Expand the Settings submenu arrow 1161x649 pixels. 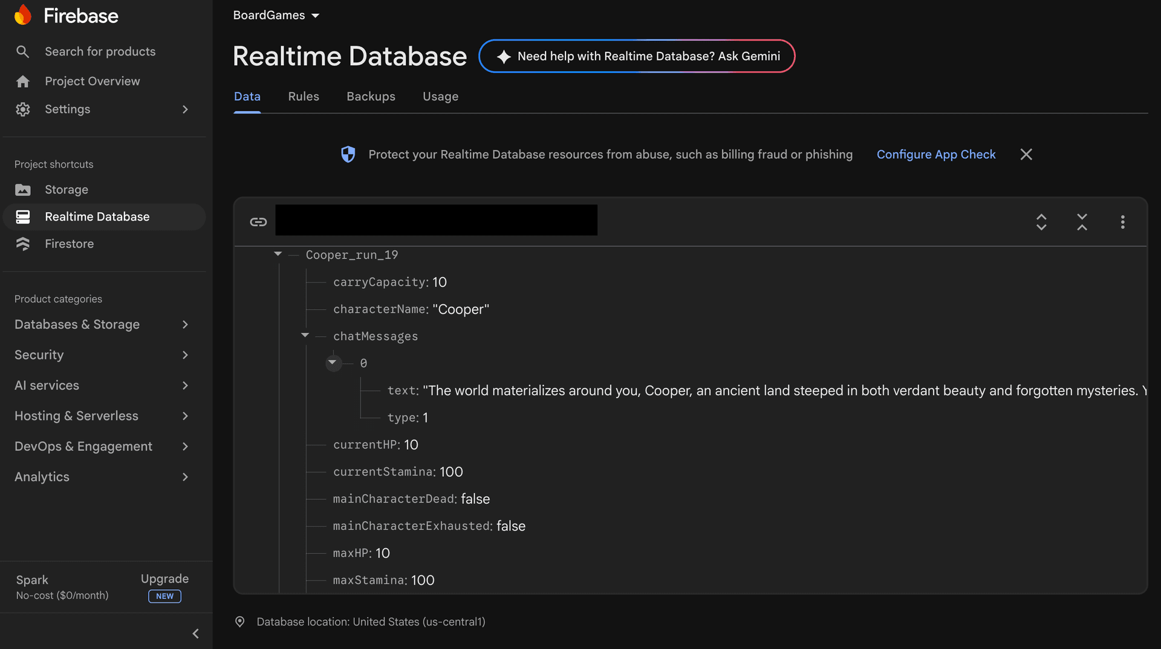pos(186,109)
